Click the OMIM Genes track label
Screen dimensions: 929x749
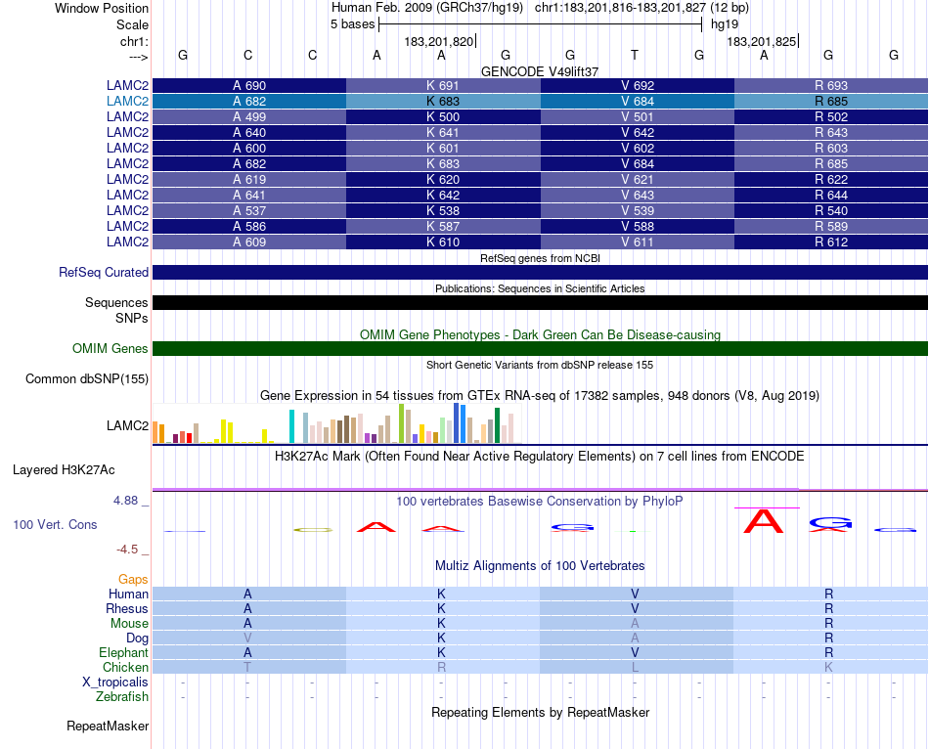pyautogui.click(x=110, y=348)
